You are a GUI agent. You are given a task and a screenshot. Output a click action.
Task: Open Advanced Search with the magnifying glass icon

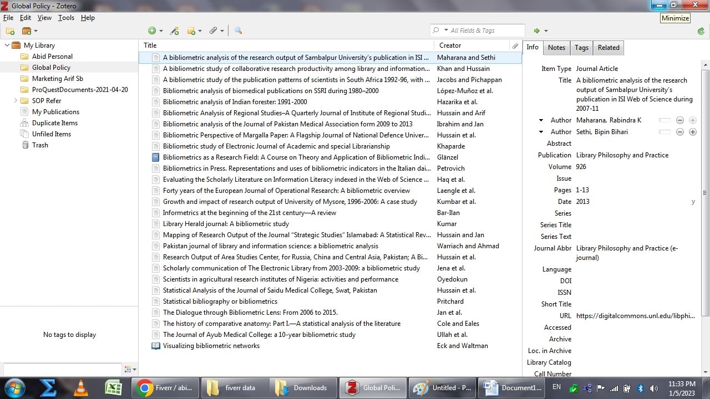click(238, 30)
